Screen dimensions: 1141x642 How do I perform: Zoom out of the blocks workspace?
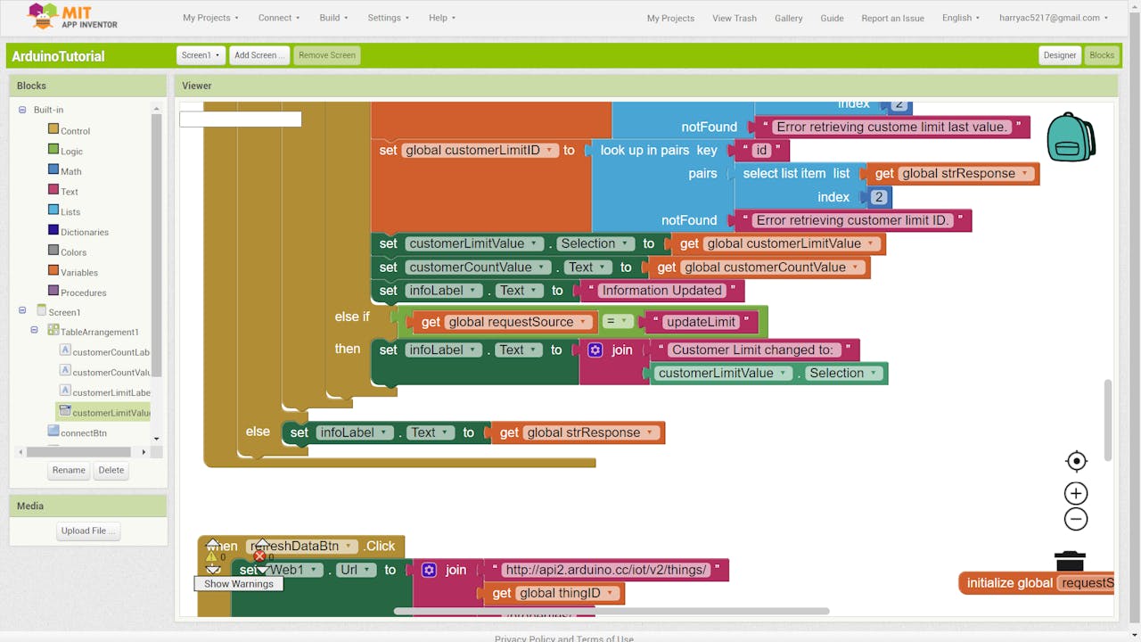tap(1076, 519)
